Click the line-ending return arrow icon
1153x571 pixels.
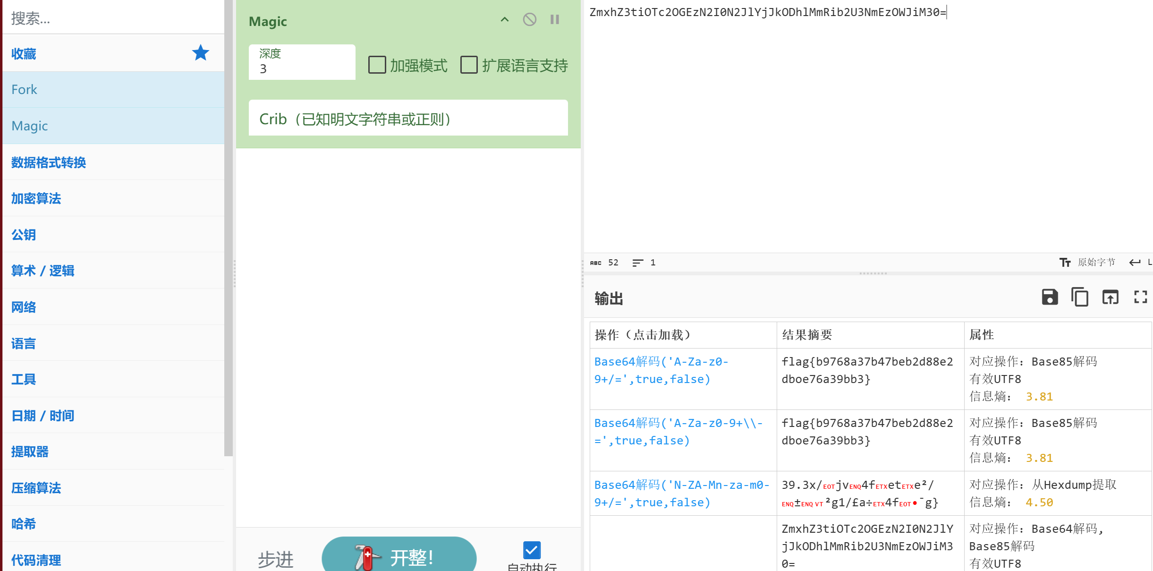pos(1135,263)
